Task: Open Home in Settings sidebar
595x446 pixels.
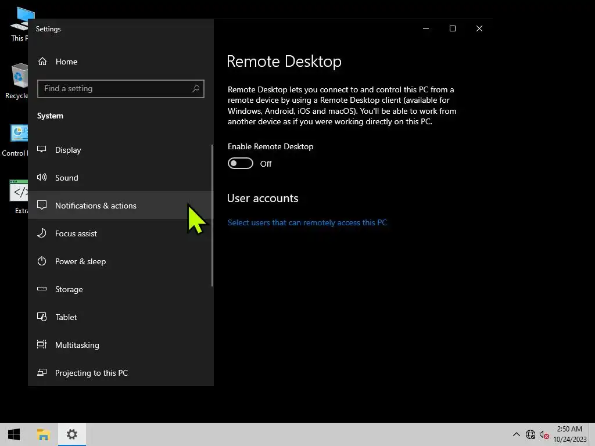Action: [121, 62]
